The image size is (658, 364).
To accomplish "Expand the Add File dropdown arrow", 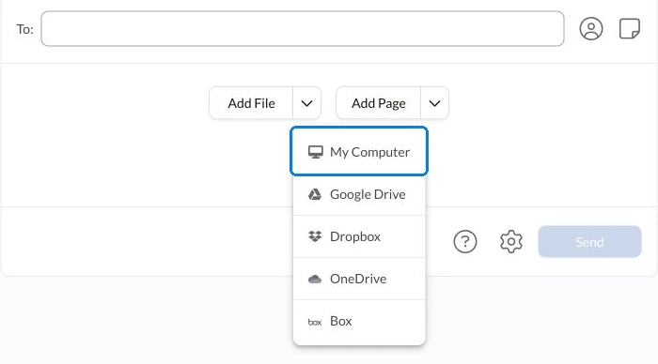I will point(306,103).
